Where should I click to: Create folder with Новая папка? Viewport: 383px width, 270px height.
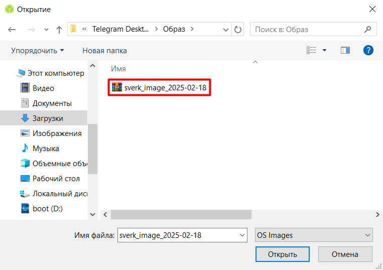tap(104, 51)
